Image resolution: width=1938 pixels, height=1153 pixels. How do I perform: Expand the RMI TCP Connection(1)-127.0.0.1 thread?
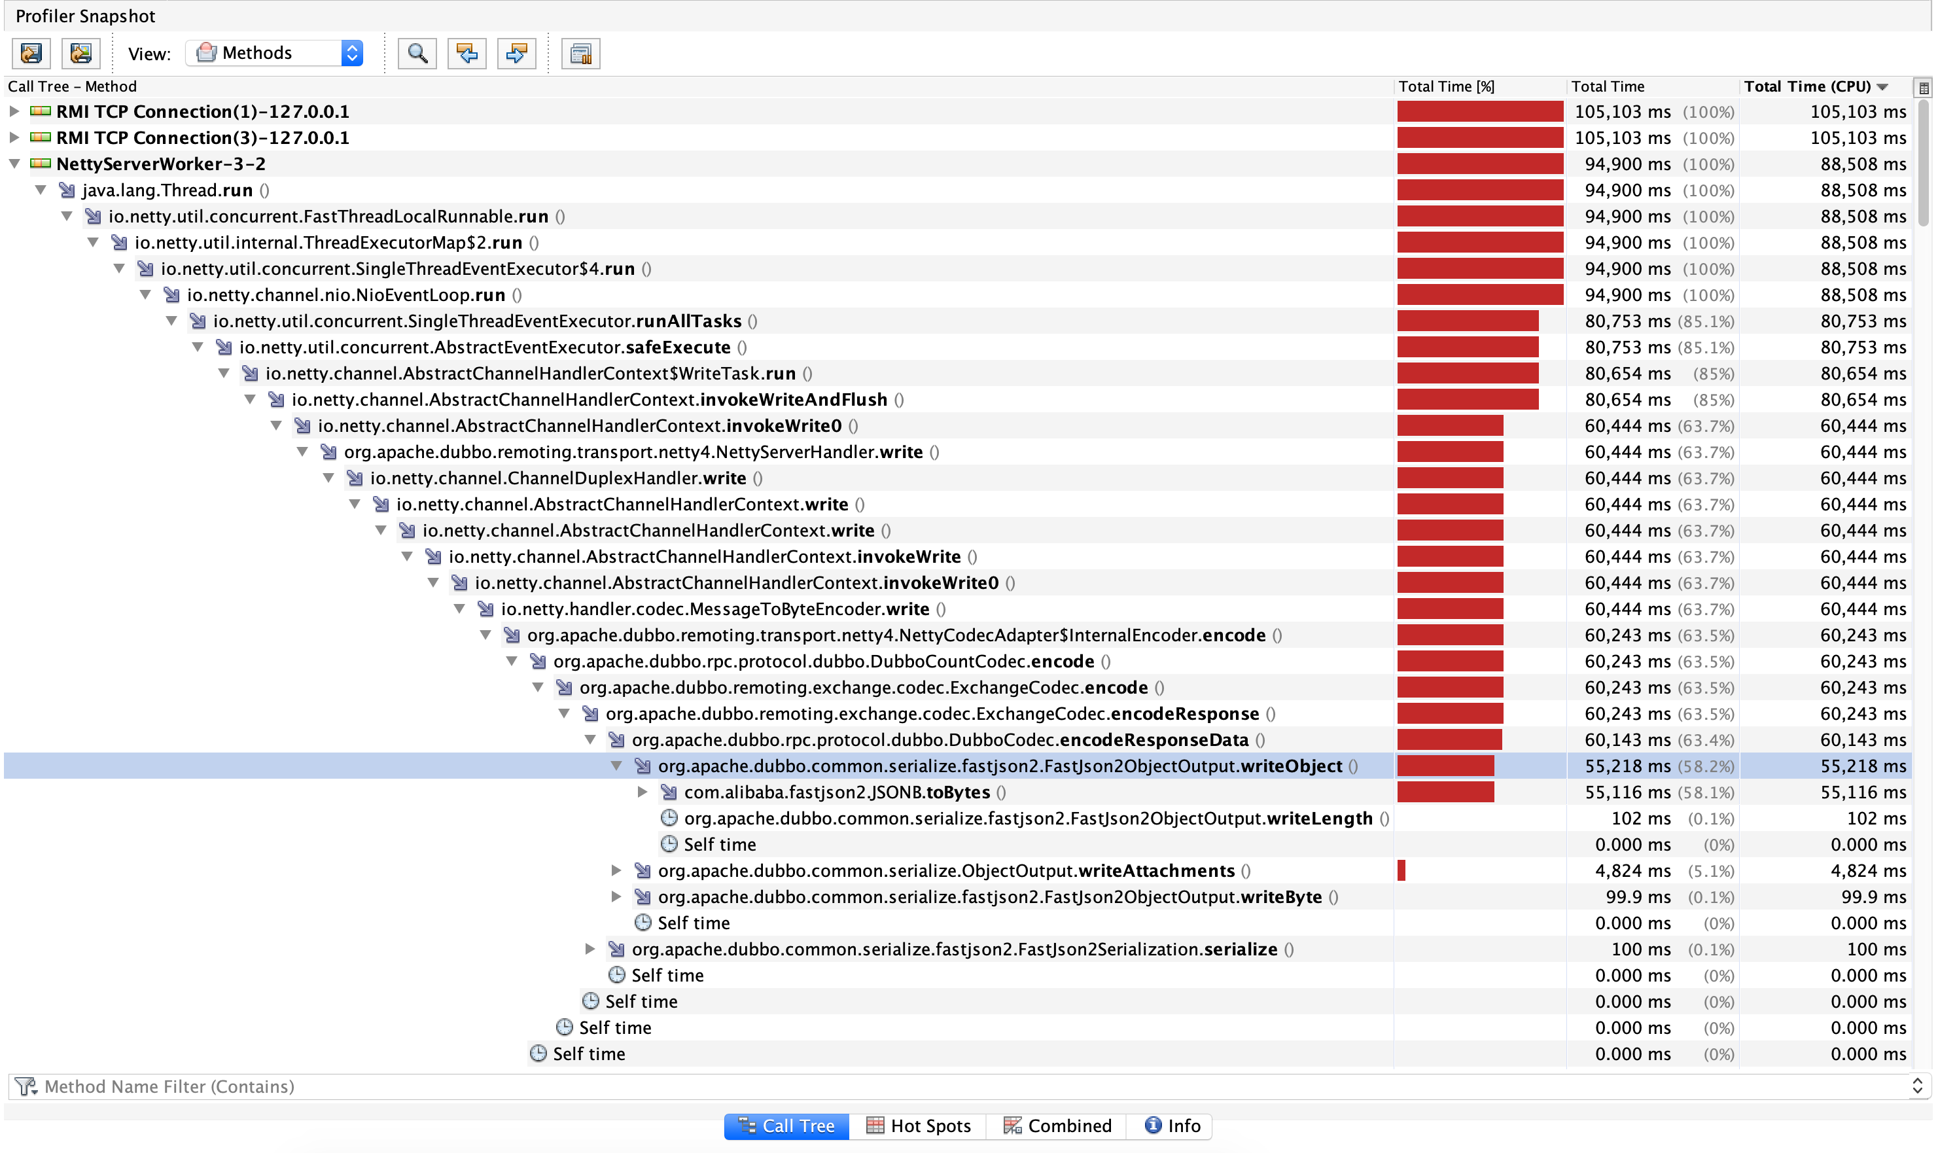tap(14, 112)
